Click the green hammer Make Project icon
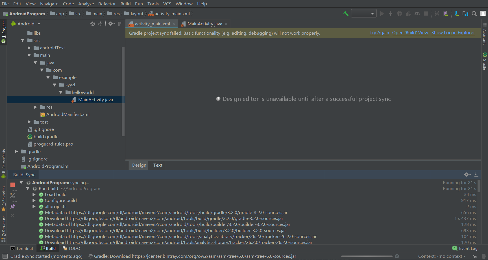The height and width of the screenshot is (260, 488). 346,14
